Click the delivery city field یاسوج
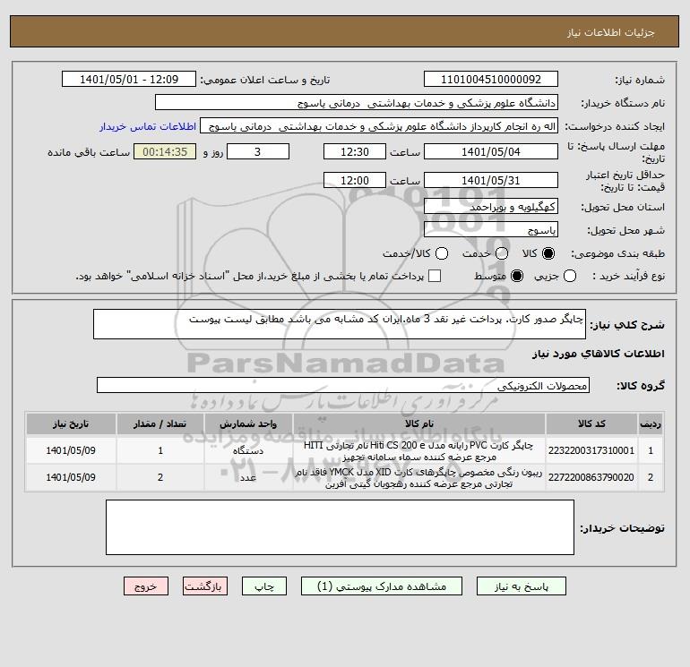Image resolution: width=690 pixels, height=667 pixels. click(491, 230)
